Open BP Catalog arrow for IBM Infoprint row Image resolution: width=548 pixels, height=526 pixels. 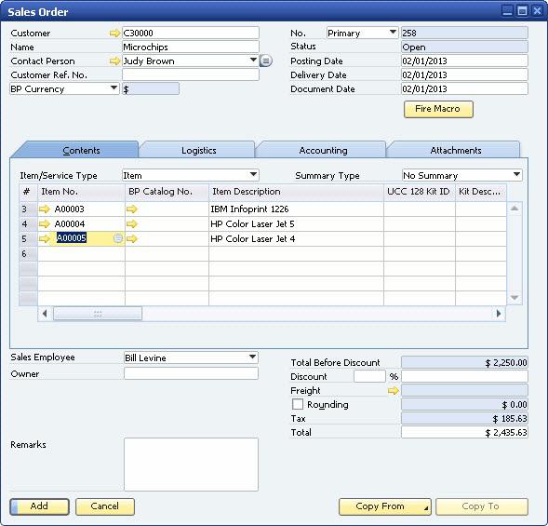pos(132,209)
